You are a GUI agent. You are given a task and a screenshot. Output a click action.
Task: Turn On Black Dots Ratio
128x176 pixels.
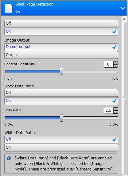(61, 101)
